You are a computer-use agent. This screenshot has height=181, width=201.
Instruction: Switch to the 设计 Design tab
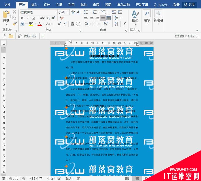click(x=47, y=5)
